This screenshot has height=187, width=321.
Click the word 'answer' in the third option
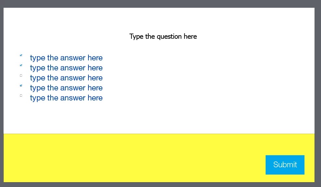click(73, 78)
